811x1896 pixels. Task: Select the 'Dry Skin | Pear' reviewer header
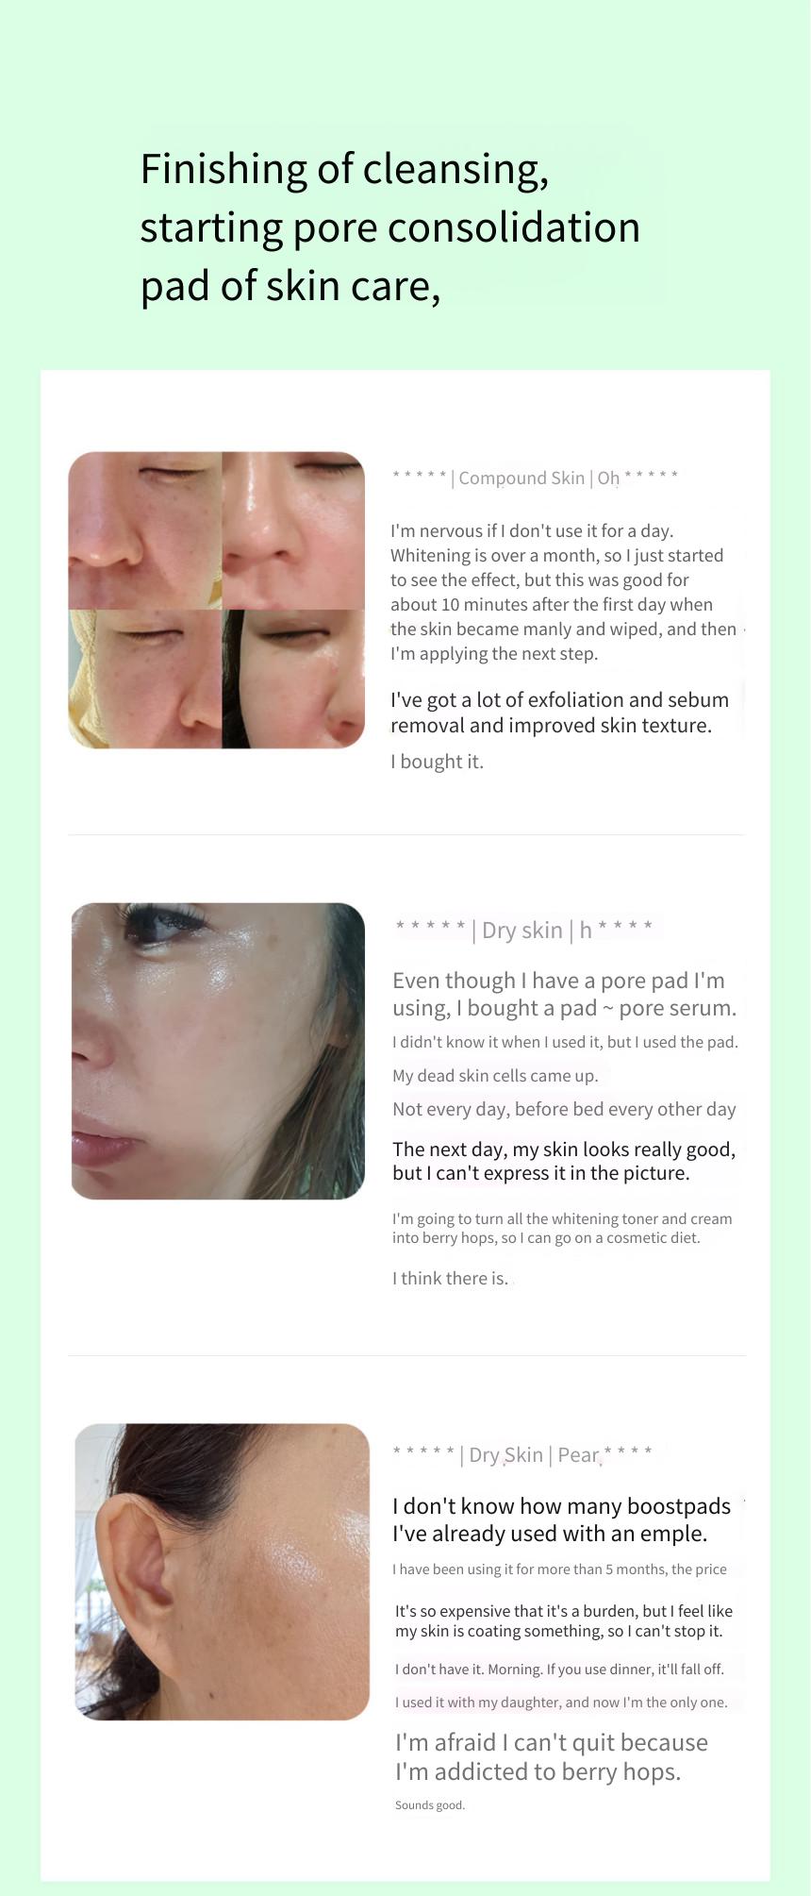(522, 1454)
